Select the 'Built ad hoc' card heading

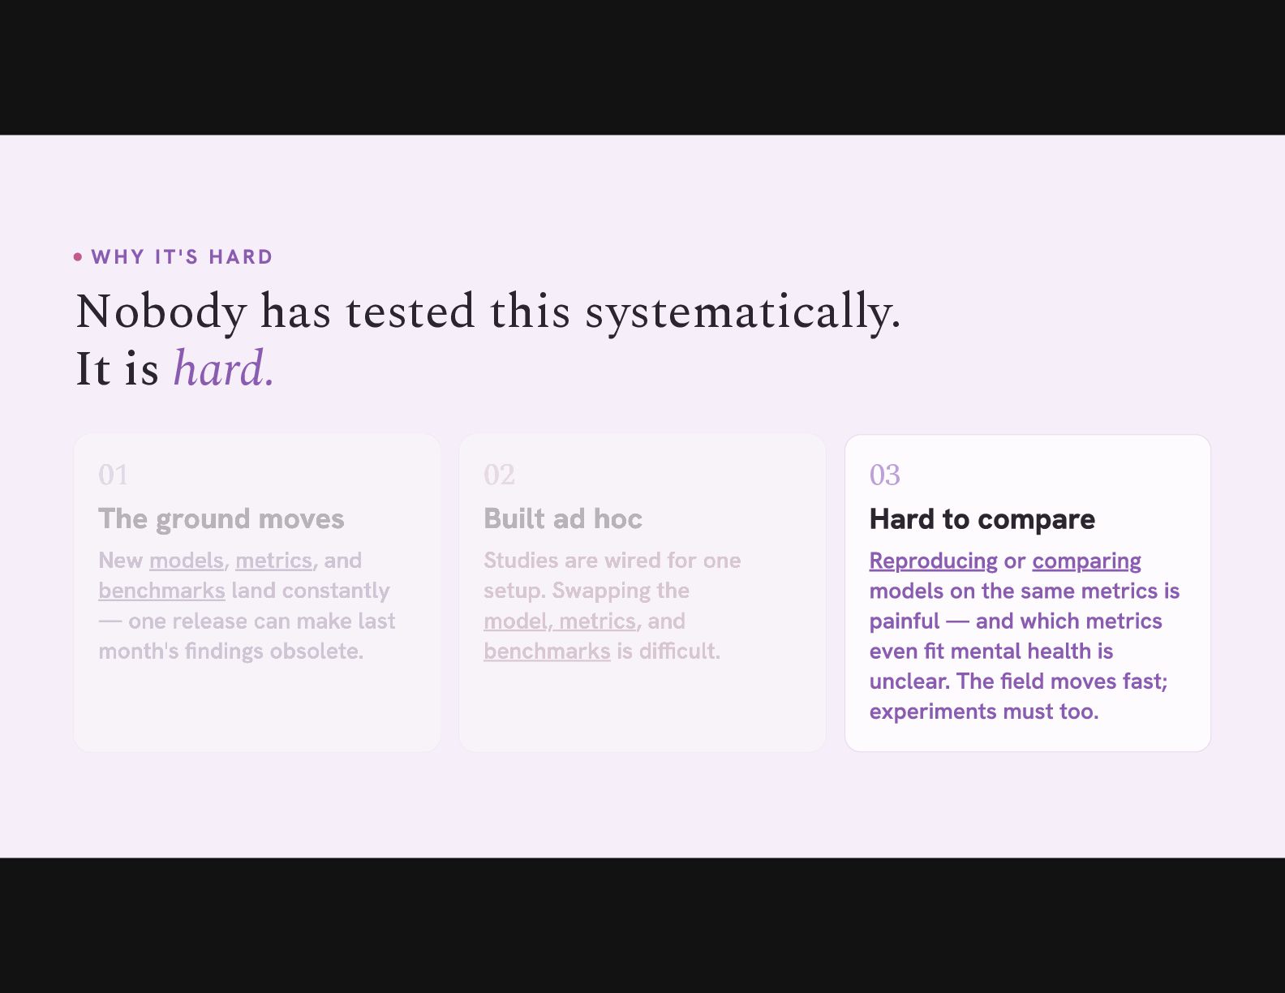pos(563,519)
